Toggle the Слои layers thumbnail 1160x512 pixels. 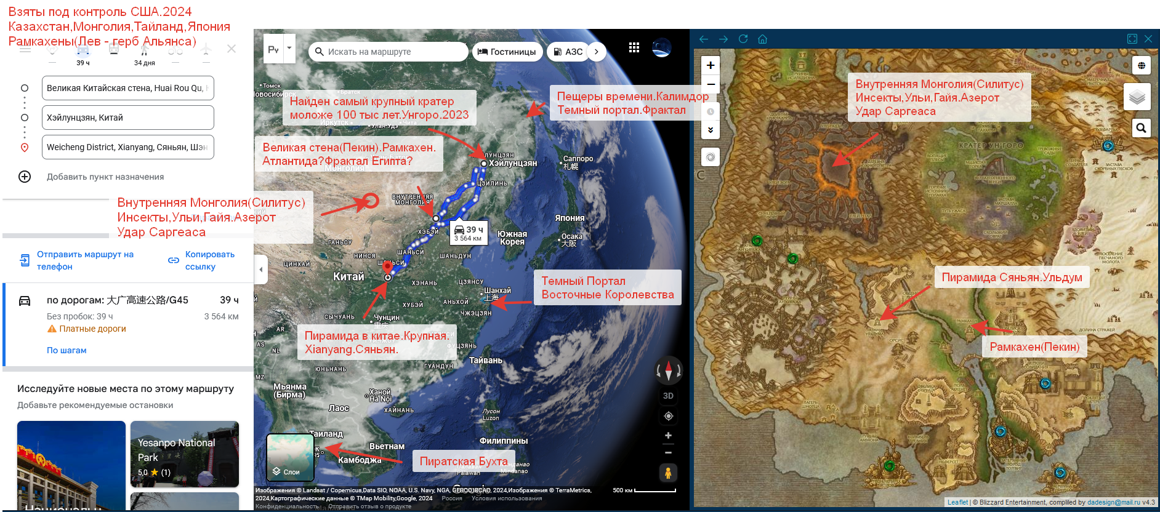290,457
